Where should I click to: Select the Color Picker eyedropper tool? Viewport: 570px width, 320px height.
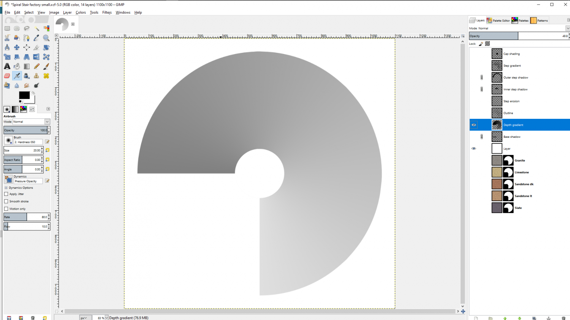point(36,38)
